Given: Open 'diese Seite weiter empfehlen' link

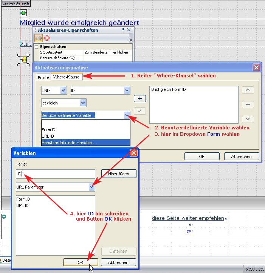Looking at the screenshot, I should coord(188,218).
